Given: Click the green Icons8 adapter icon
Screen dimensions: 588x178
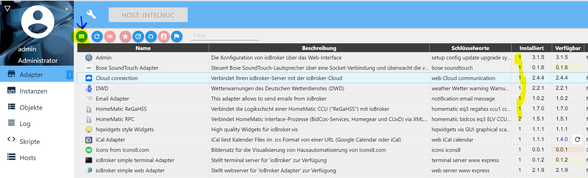Looking at the screenshot, I should tap(89, 150).
